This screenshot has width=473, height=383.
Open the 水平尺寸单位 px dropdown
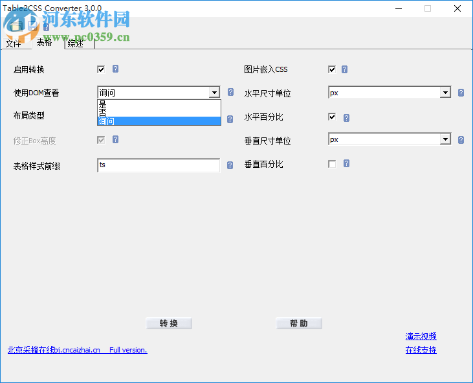click(x=446, y=93)
